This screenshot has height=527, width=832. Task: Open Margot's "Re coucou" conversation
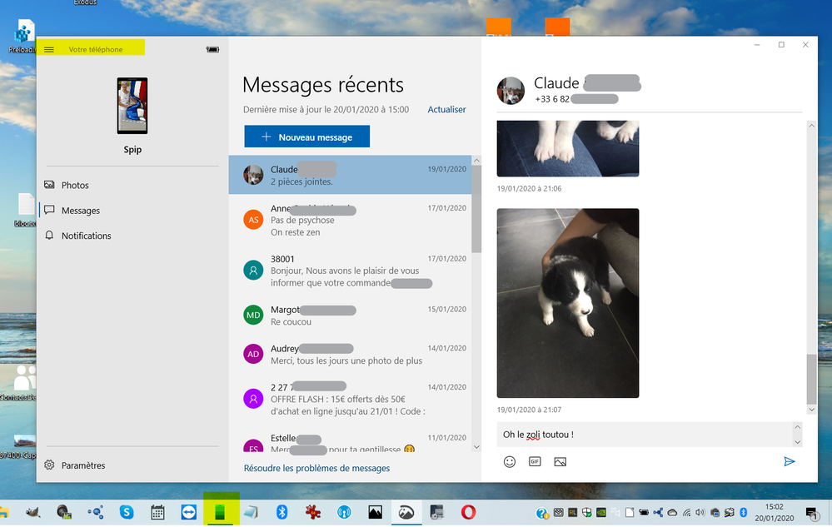(350, 316)
